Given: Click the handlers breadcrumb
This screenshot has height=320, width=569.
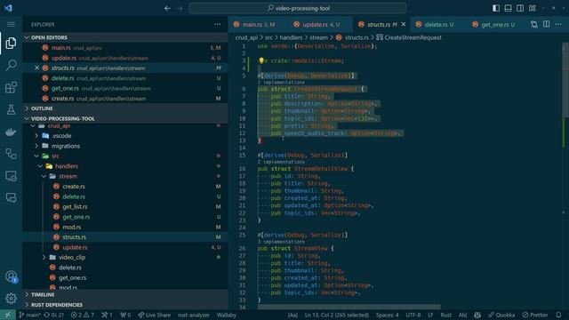Looking at the screenshot, I should (291, 37).
